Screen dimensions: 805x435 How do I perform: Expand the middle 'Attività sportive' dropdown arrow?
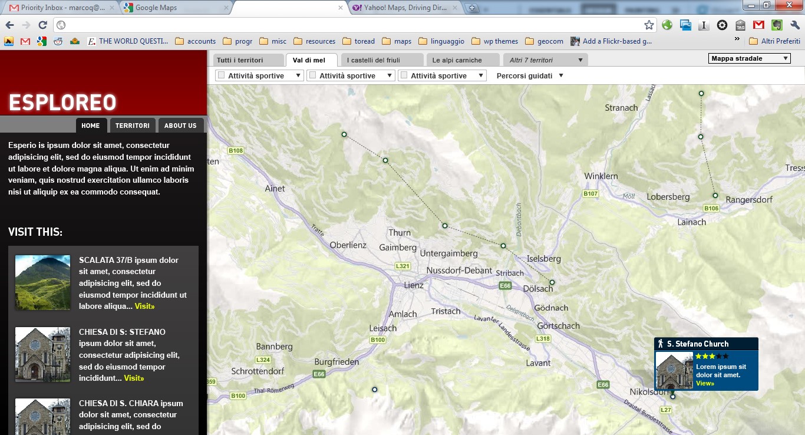click(390, 75)
